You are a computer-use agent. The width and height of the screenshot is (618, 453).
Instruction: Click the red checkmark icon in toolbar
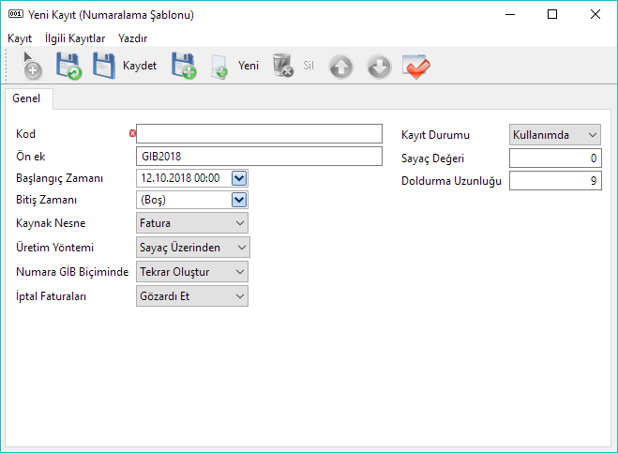pyautogui.click(x=415, y=67)
